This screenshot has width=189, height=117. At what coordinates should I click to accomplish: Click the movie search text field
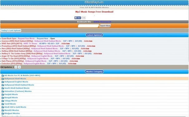pos(88,26)
